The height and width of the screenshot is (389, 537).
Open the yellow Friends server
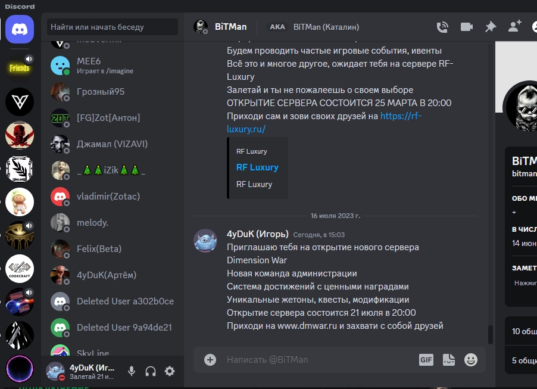[20, 68]
